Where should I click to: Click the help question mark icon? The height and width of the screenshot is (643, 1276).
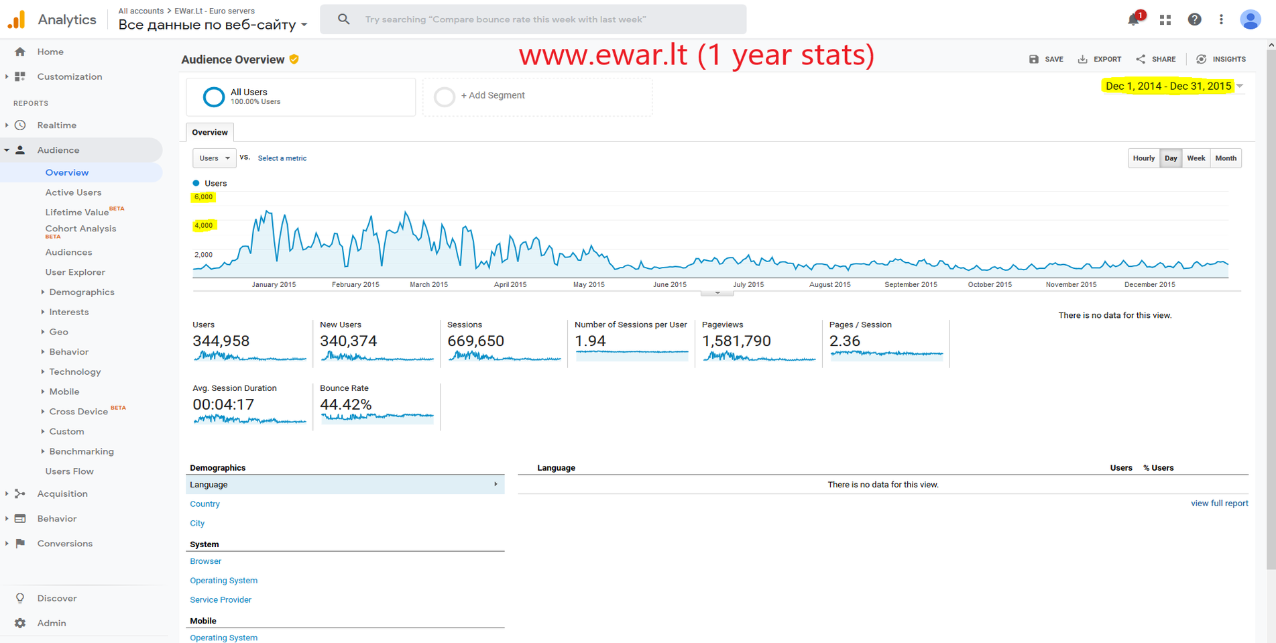[x=1194, y=19]
